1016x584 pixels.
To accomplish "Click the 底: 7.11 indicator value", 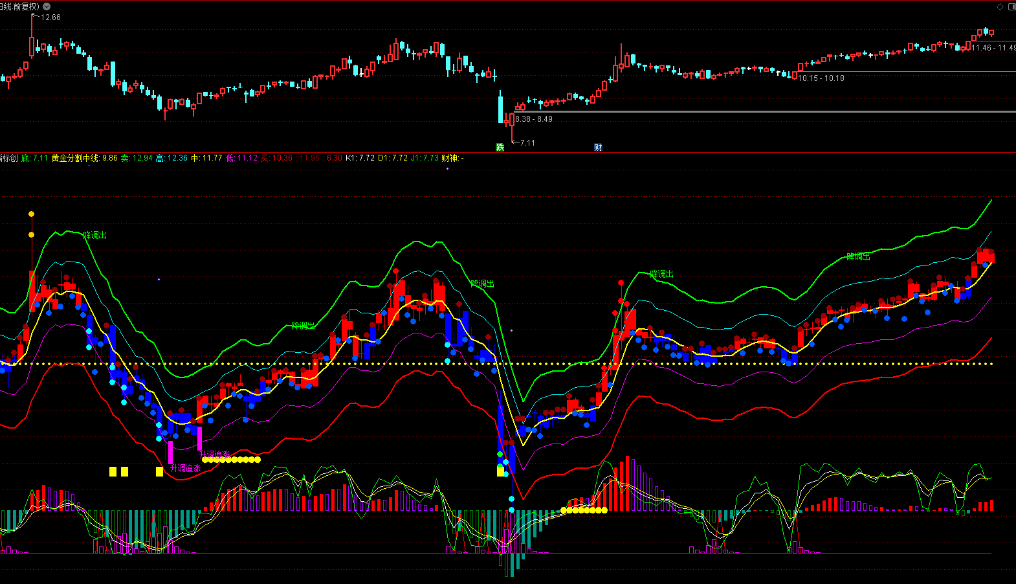I will coord(34,158).
